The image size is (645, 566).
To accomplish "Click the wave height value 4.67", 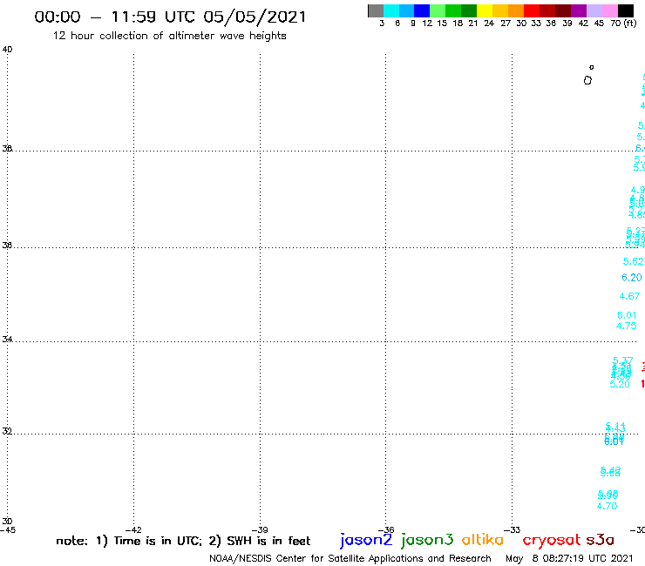I will coord(630,296).
